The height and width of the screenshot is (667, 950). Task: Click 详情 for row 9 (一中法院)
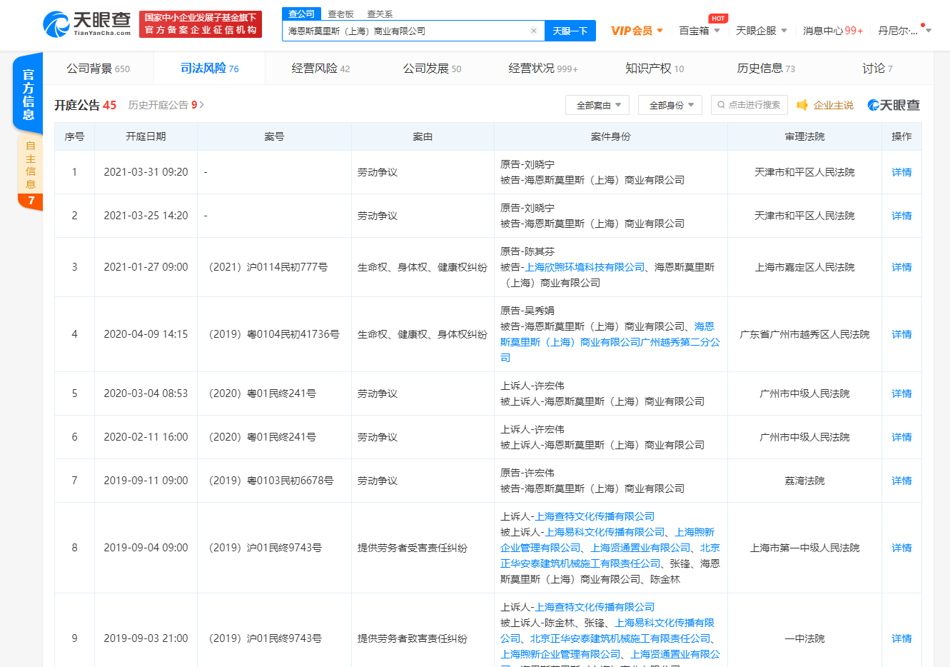[901, 638]
